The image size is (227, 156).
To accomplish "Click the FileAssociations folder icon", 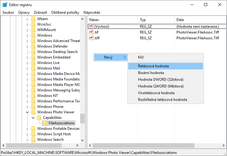I will pos(45,123).
